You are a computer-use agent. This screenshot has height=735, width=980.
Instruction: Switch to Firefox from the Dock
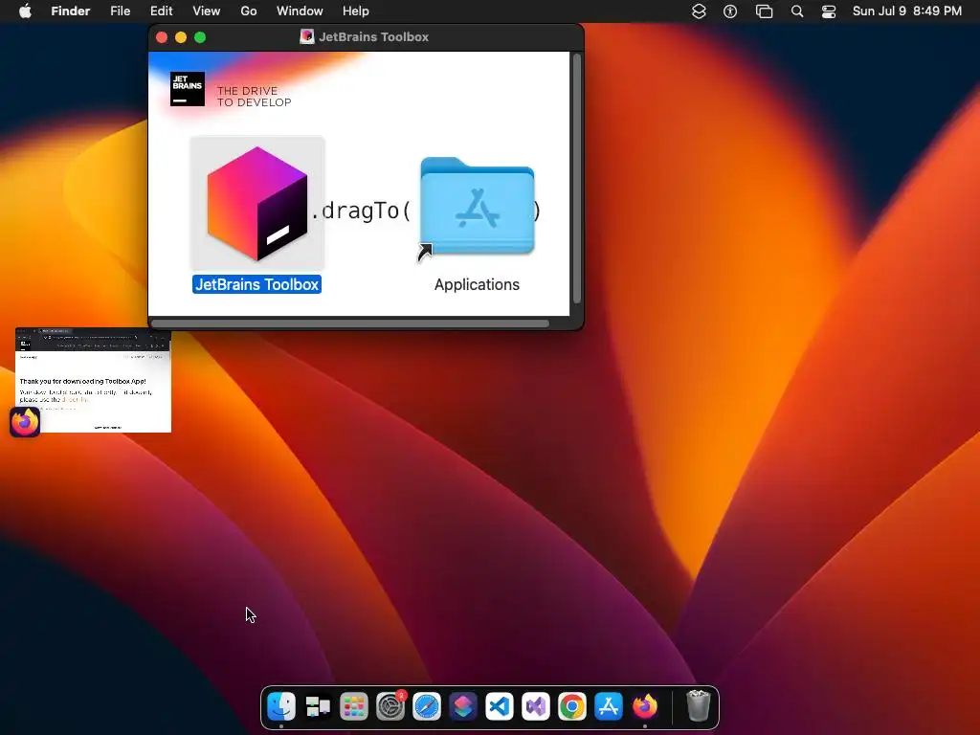(x=644, y=707)
